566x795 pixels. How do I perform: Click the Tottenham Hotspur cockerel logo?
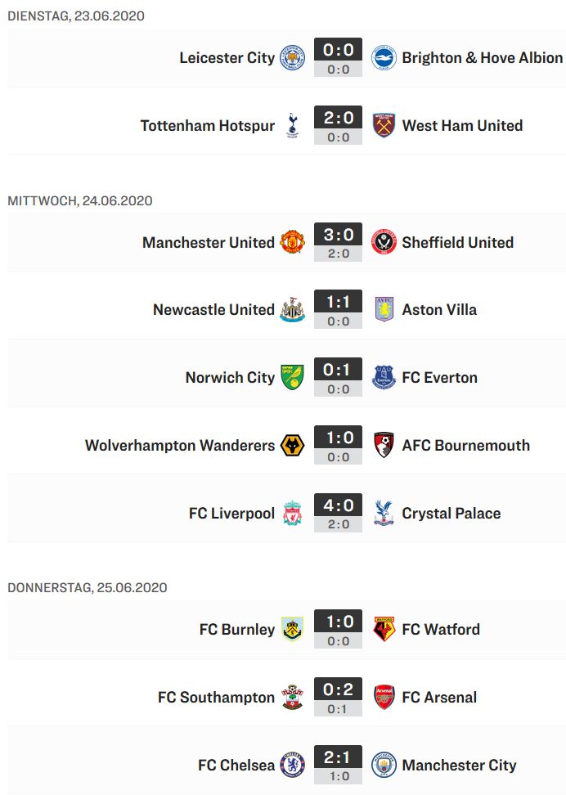click(293, 126)
